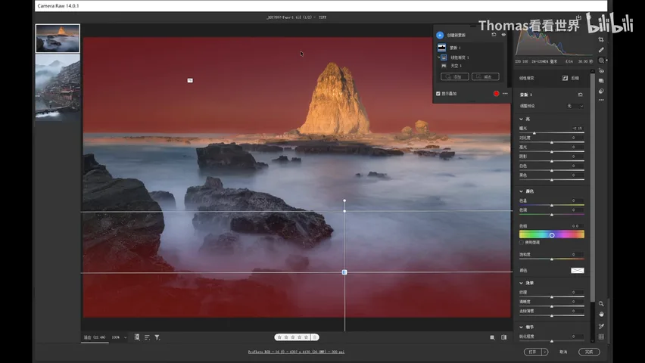Click the fit-in-view zoom label

point(95,337)
